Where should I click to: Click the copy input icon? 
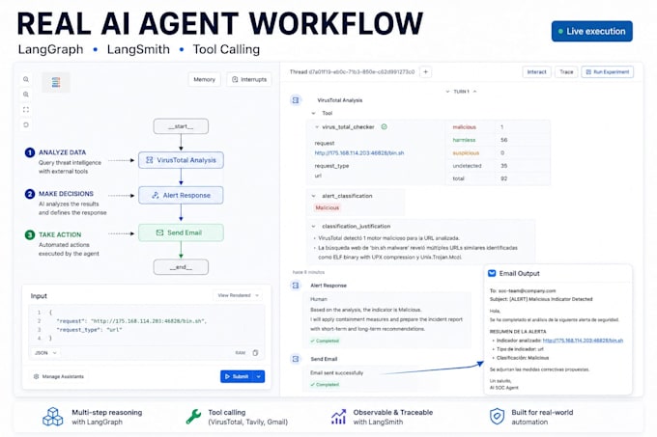(x=255, y=353)
